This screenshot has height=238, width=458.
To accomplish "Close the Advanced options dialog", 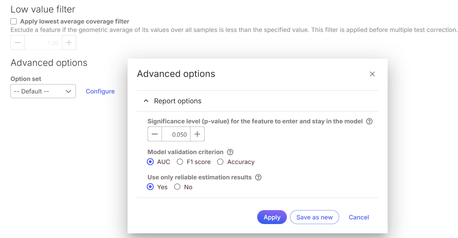I will [372, 74].
